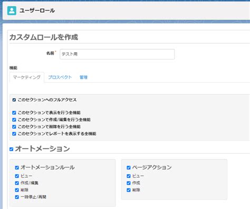
Task: Toggle 作成/編集 under オートメーションルール
Action: [17, 183]
